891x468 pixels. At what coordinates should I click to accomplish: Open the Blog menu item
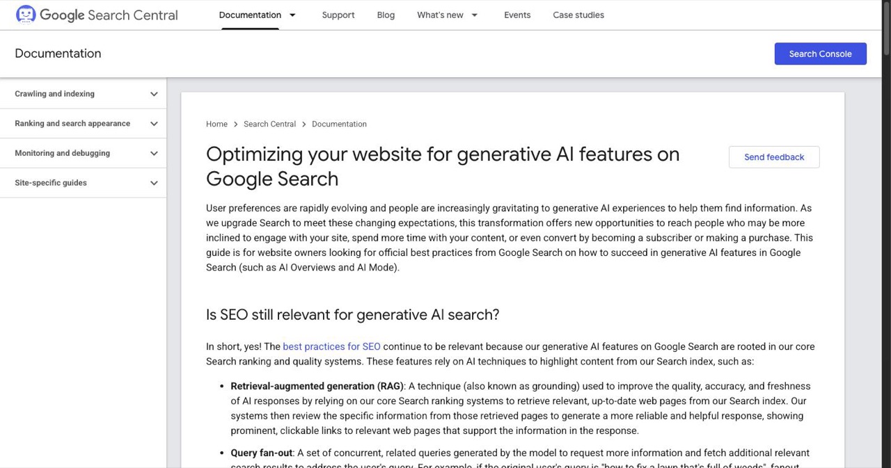point(386,15)
